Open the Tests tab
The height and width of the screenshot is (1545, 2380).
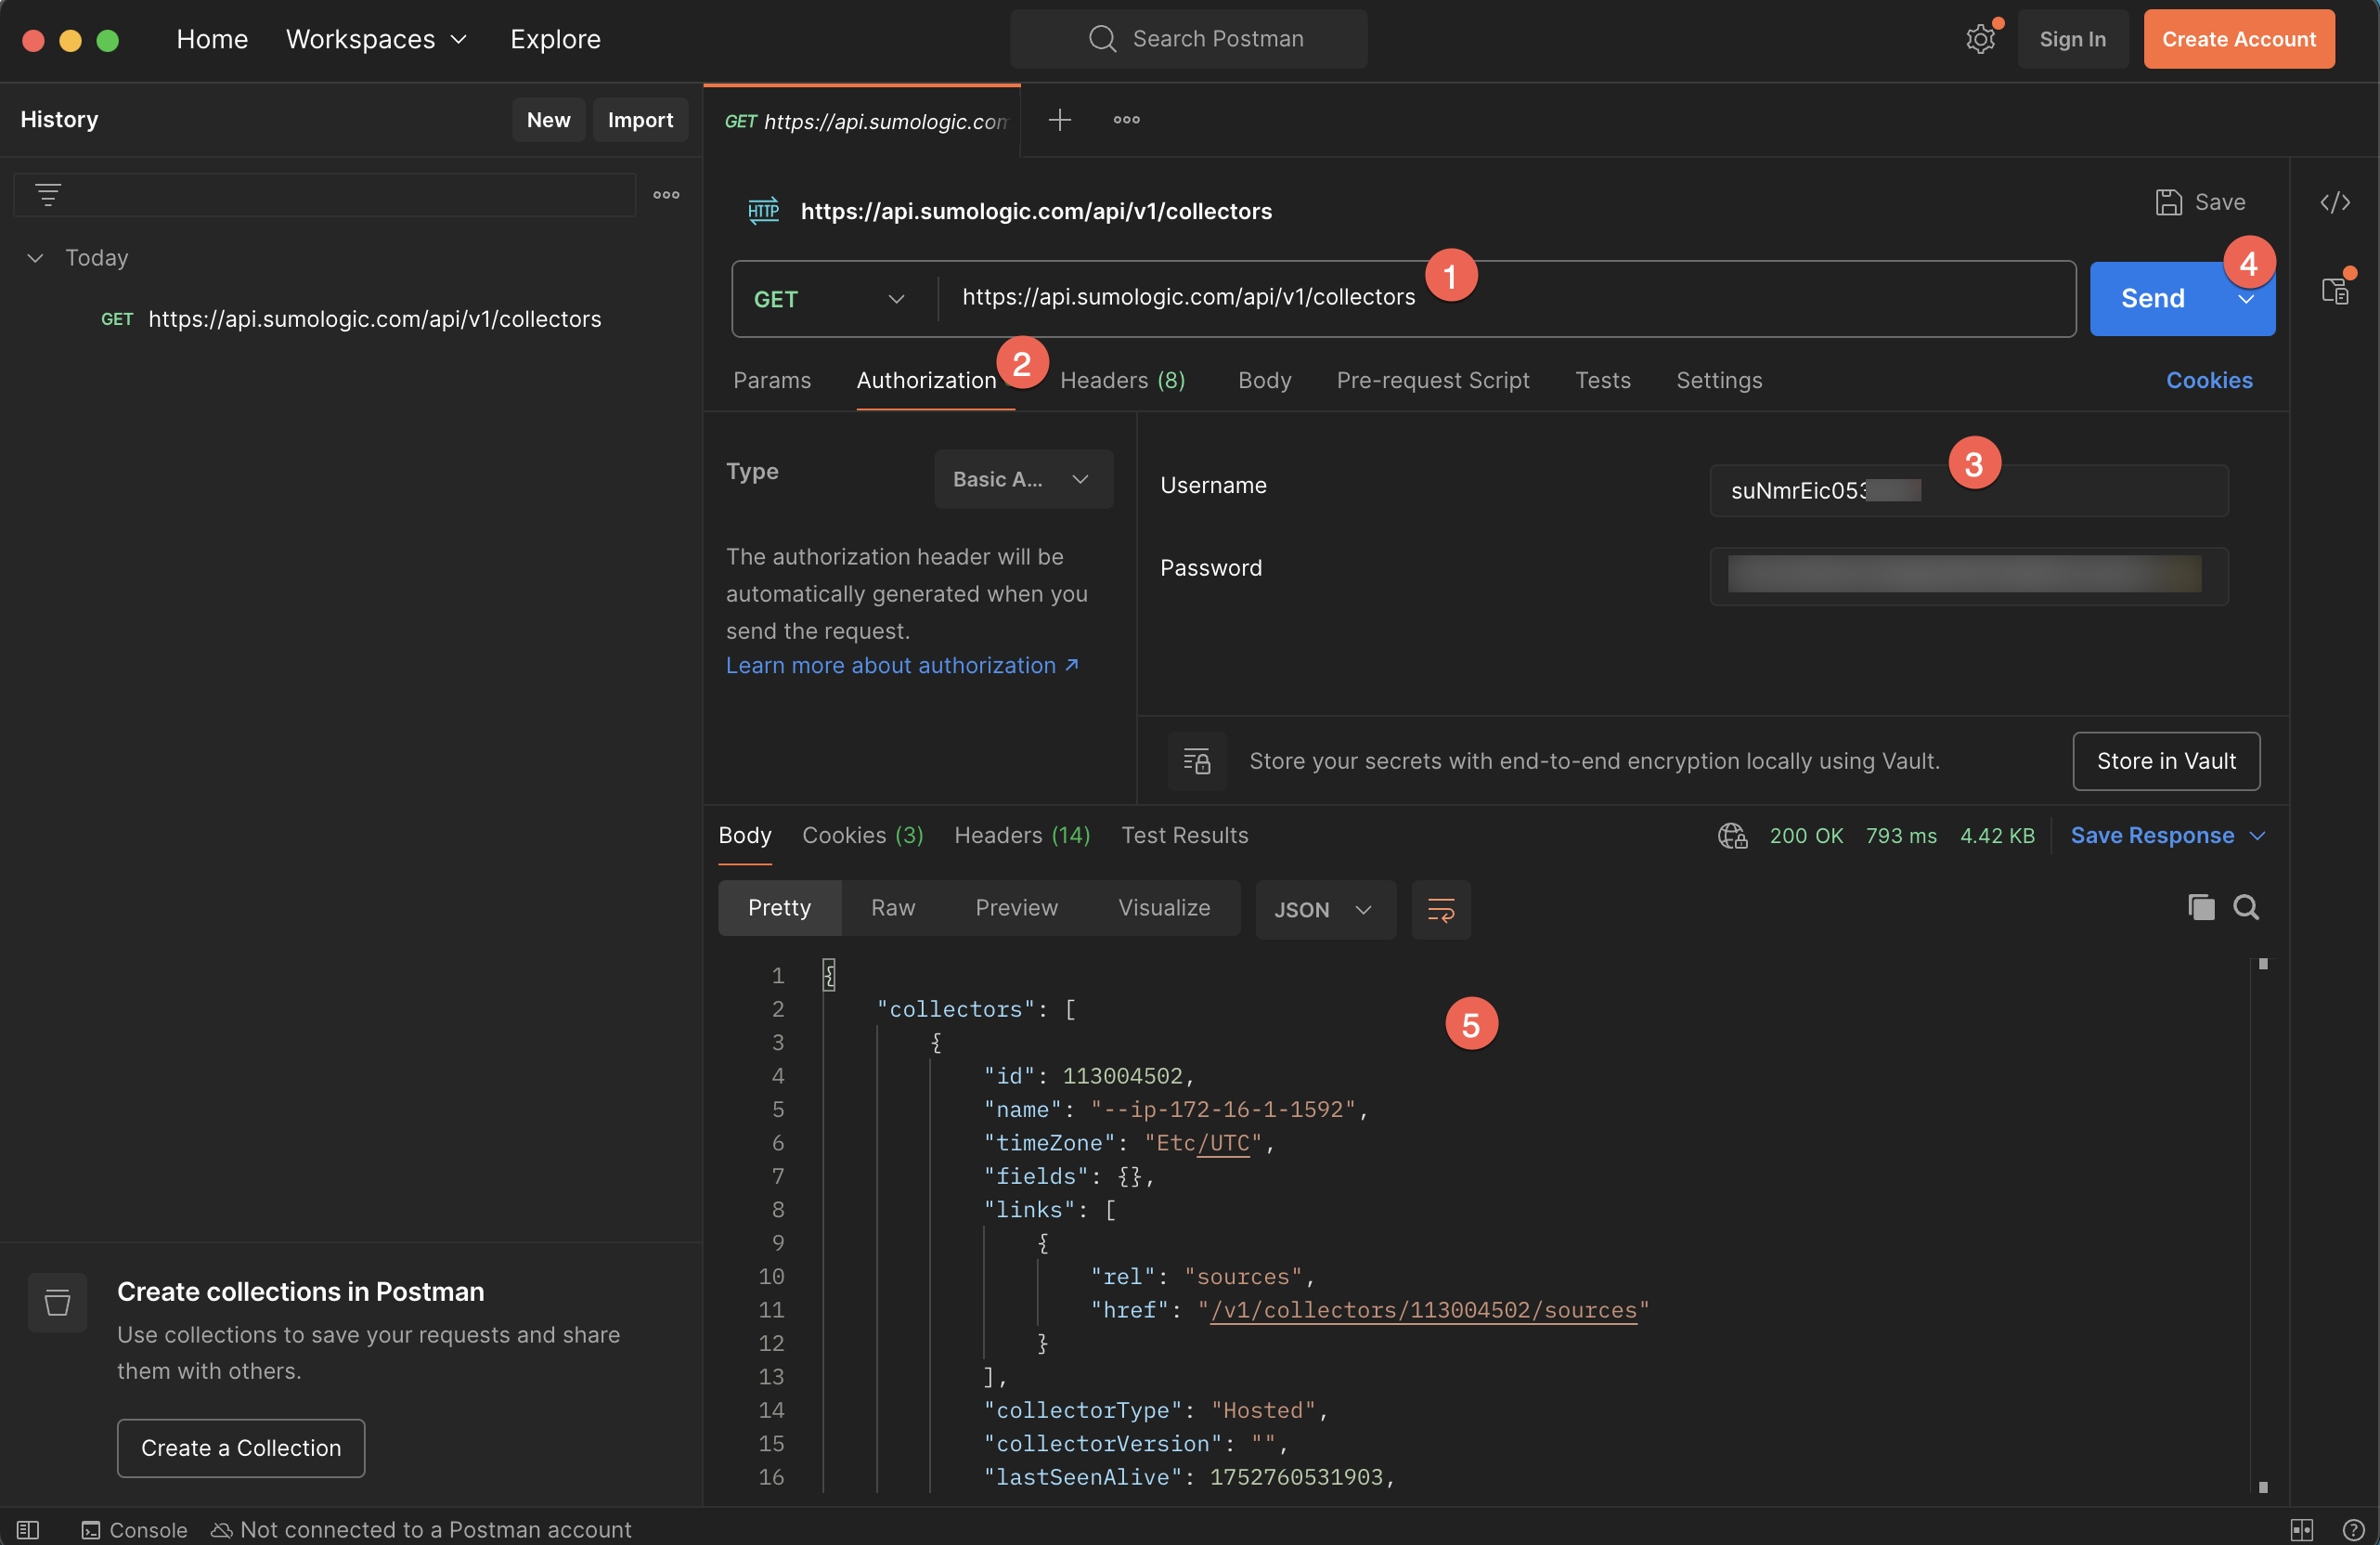(1602, 380)
